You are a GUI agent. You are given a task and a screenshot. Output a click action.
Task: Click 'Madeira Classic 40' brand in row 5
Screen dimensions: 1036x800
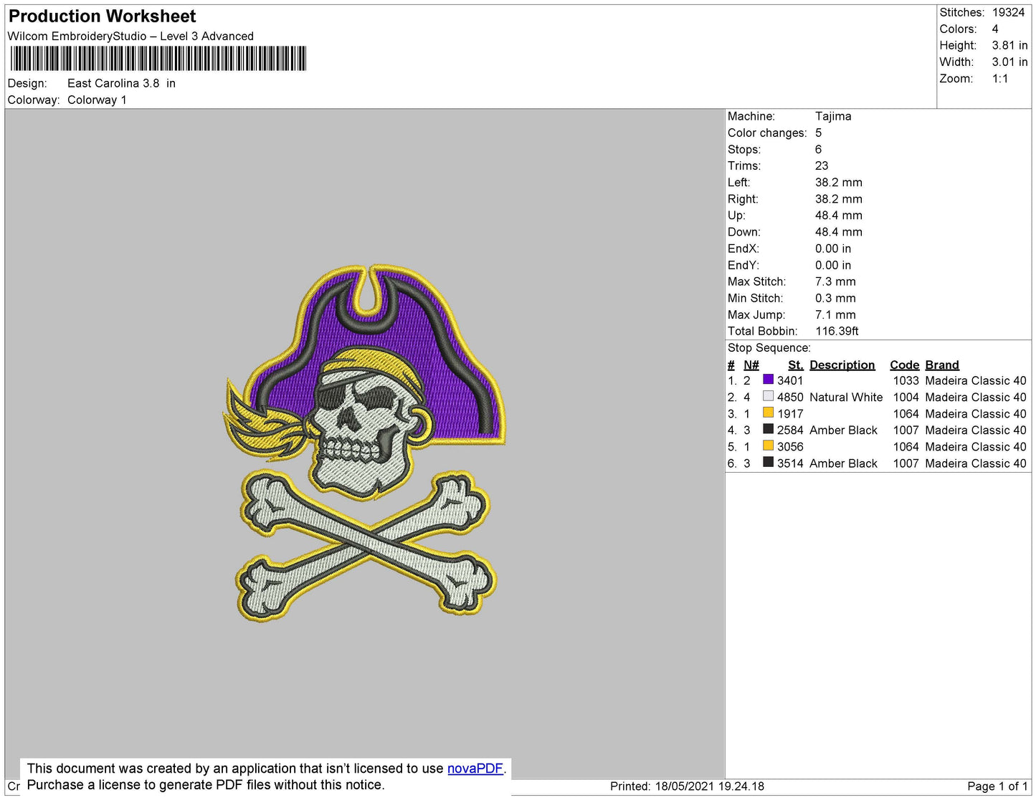click(x=976, y=446)
